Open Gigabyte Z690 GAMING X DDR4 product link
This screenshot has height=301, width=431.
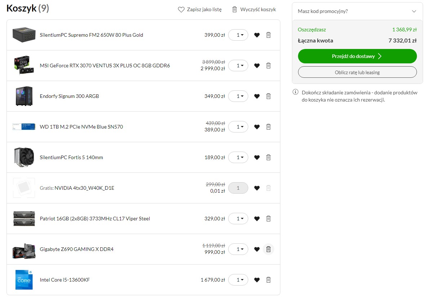point(76,249)
